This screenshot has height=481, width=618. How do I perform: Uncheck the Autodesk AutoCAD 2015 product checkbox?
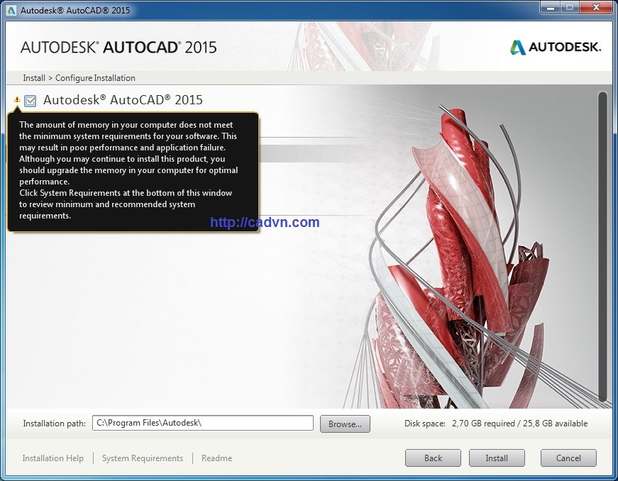coord(30,101)
